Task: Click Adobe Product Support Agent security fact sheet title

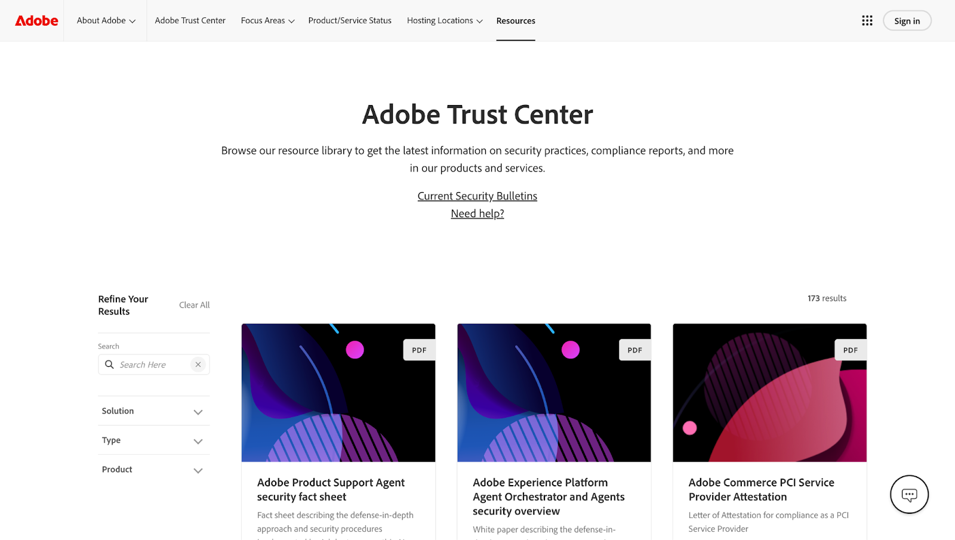Action: click(x=331, y=490)
